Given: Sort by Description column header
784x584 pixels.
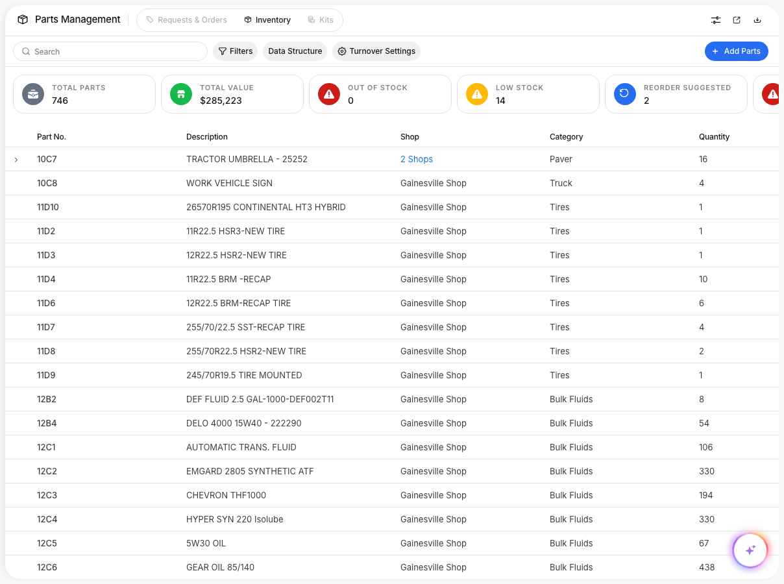Looking at the screenshot, I should 207,137.
